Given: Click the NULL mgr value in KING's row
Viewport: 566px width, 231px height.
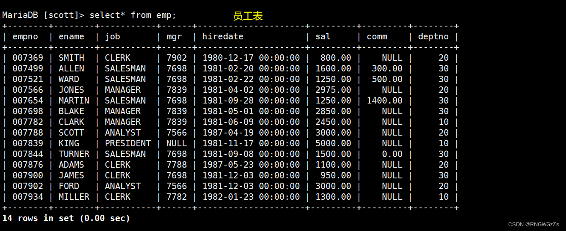Looking at the screenshot, I should (x=177, y=143).
